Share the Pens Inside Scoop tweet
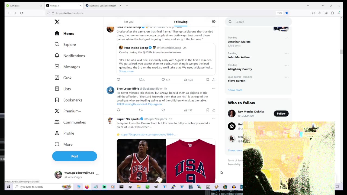347x195 pixels. click(x=214, y=80)
